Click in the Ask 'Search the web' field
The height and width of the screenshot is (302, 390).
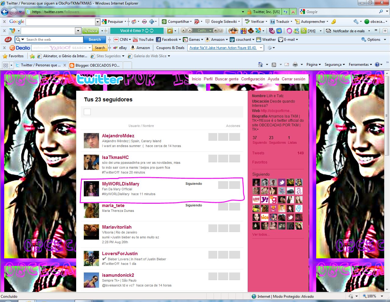coord(54,40)
